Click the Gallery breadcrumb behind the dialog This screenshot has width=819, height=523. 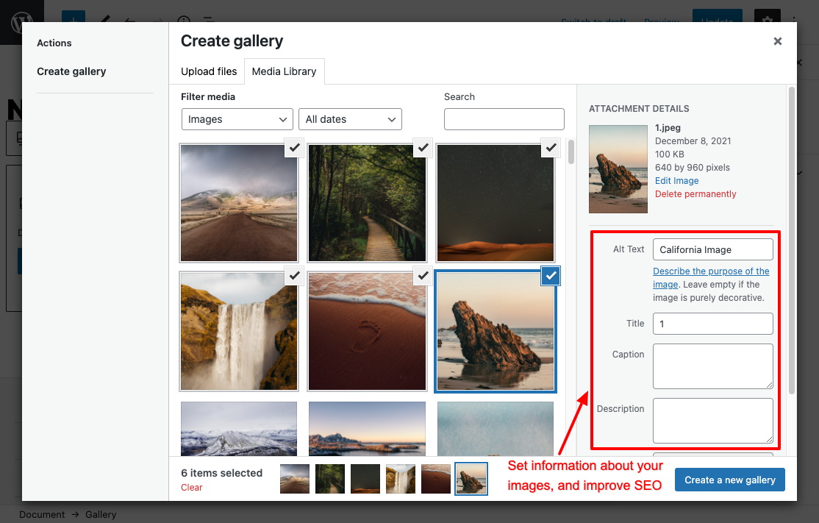click(101, 515)
